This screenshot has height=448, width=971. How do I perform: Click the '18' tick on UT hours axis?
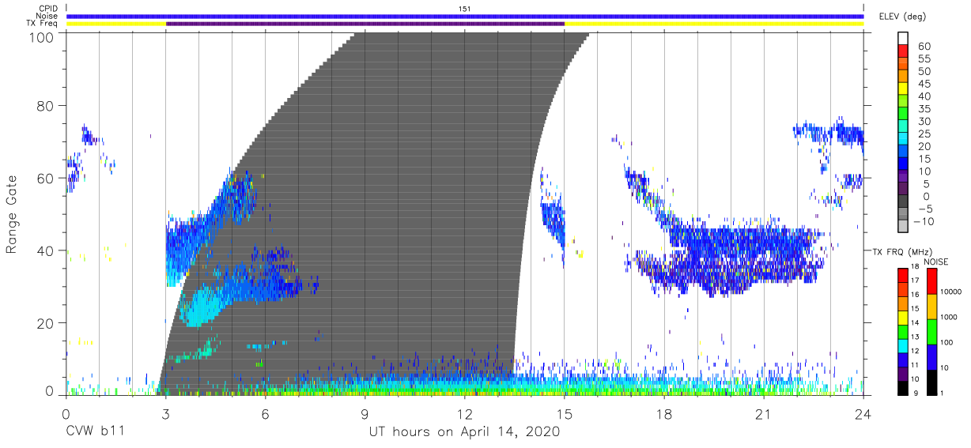664,412
